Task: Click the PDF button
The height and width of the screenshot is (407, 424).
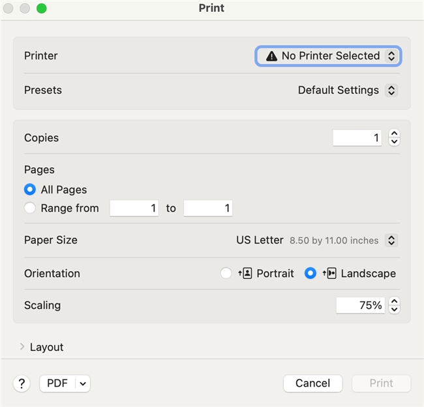Action: click(57, 383)
